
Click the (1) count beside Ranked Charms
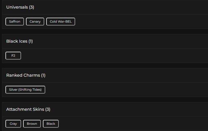[43, 75]
